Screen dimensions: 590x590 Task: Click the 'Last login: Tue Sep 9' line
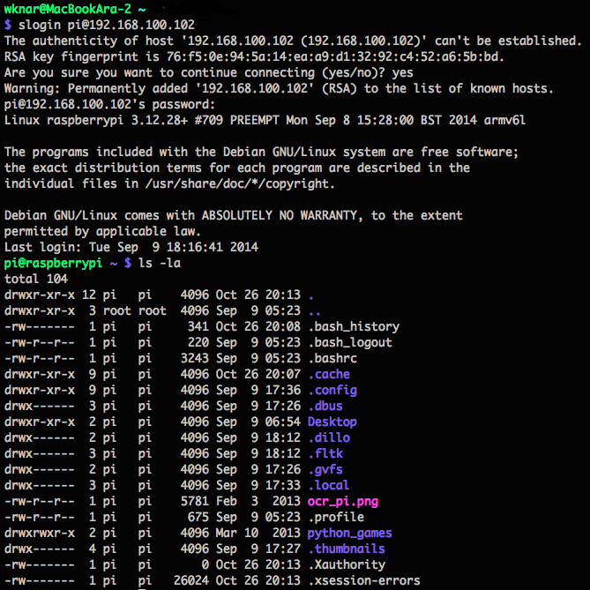click(x=131, y=247)
